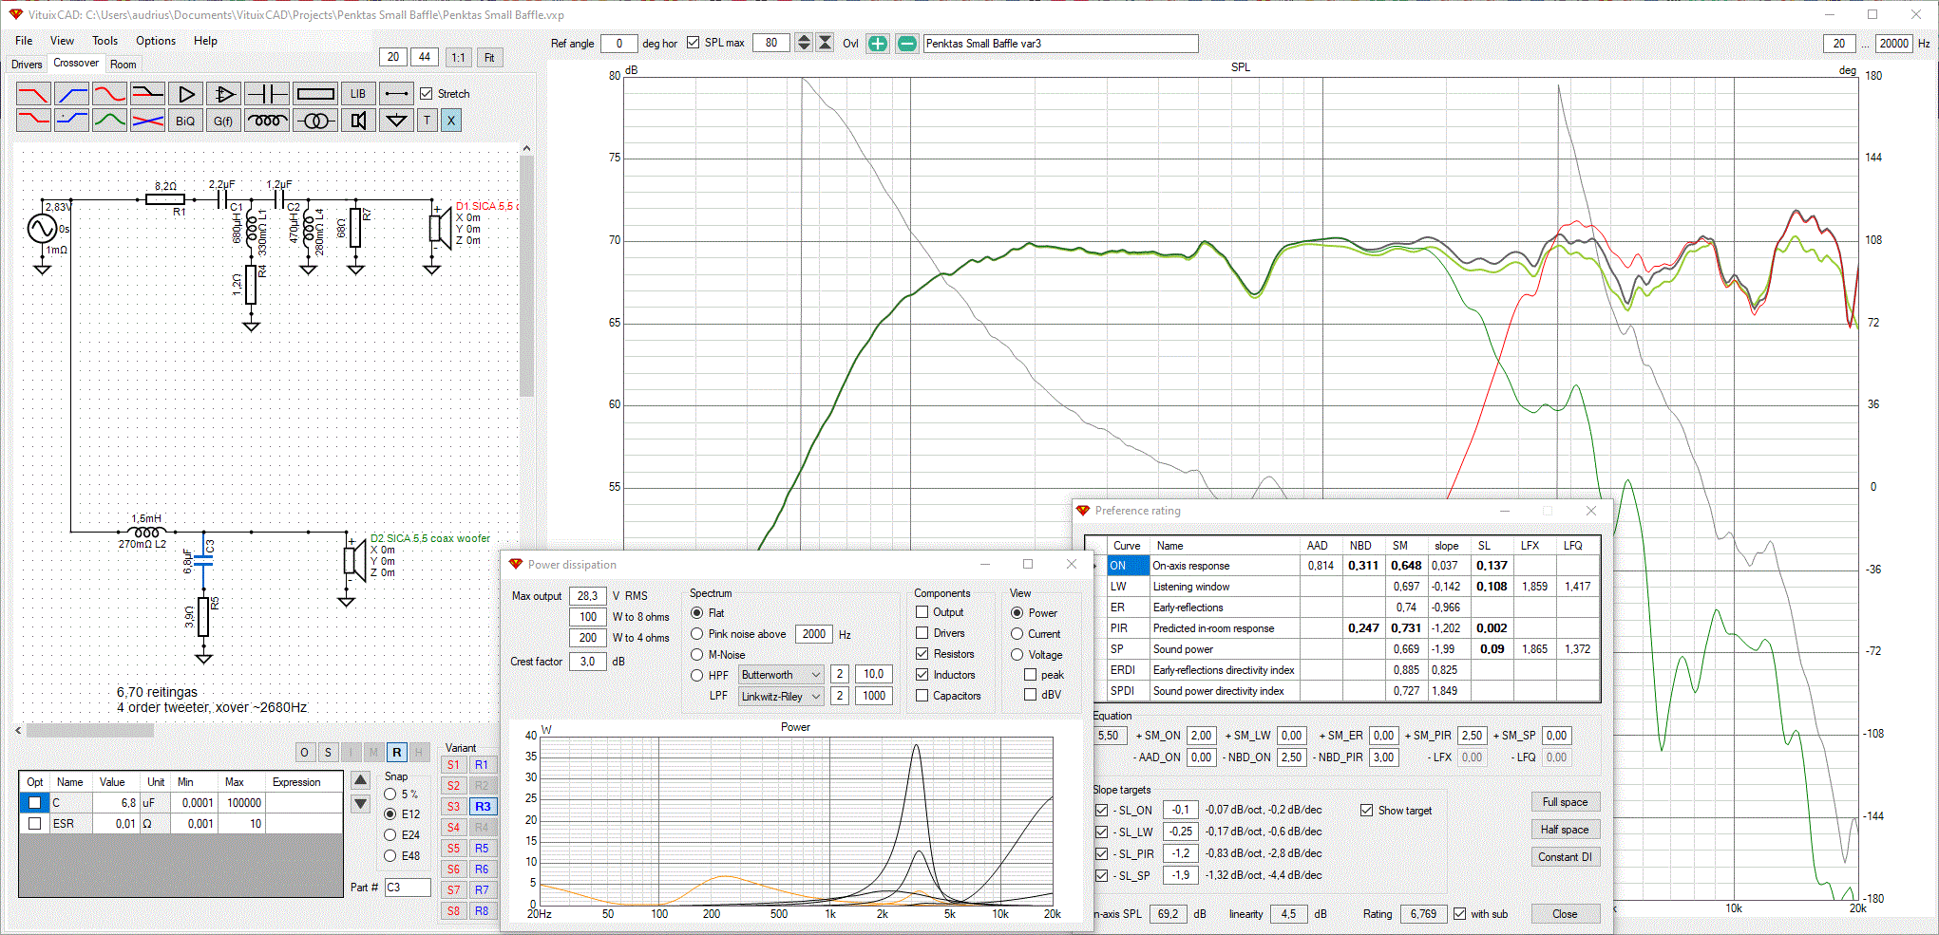Image resolution: width=1939 pixels, height=935 pixels.
Task: Click the Constant DI button
Action: click(x=1565, y=857)
